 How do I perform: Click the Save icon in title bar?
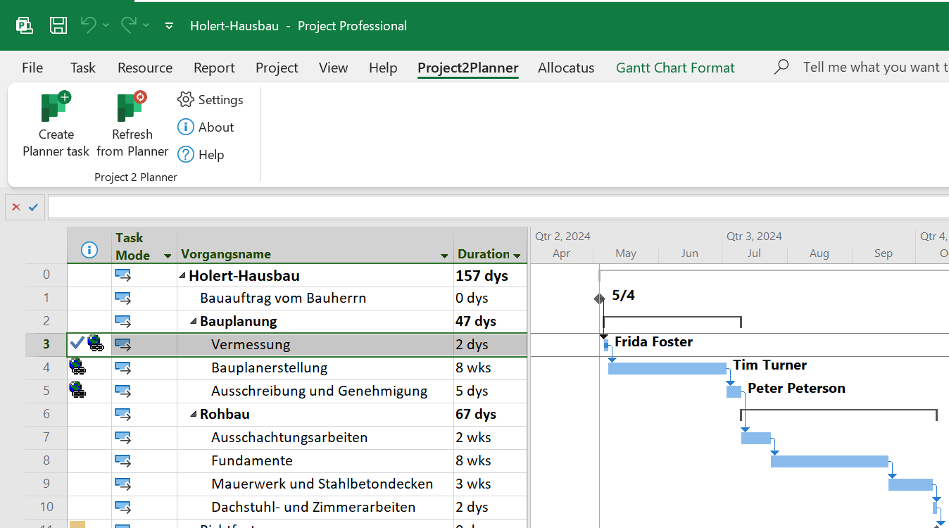(x=58, y=26)
